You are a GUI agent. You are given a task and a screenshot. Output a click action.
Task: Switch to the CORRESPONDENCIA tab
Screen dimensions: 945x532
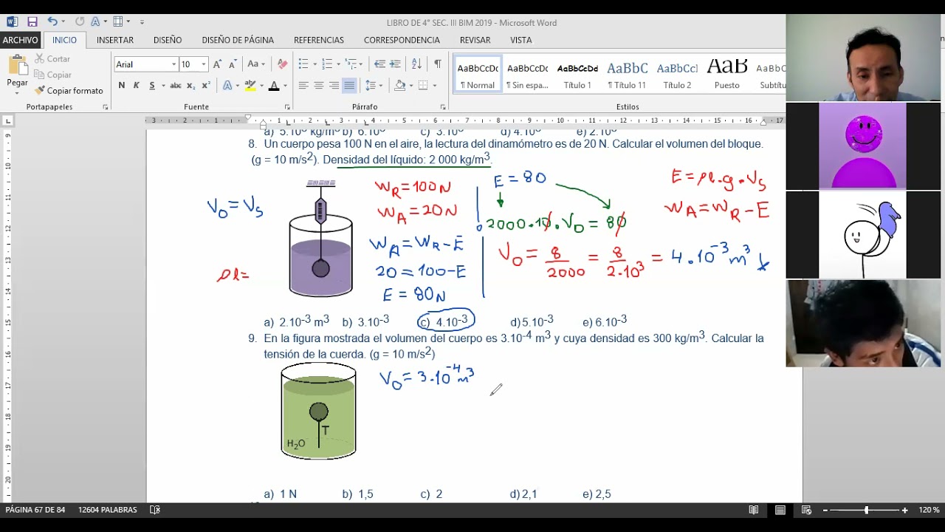402,40
